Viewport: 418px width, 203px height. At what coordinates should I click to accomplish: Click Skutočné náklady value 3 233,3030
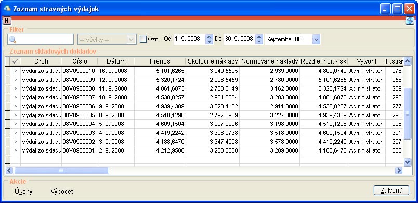(213, 150)
